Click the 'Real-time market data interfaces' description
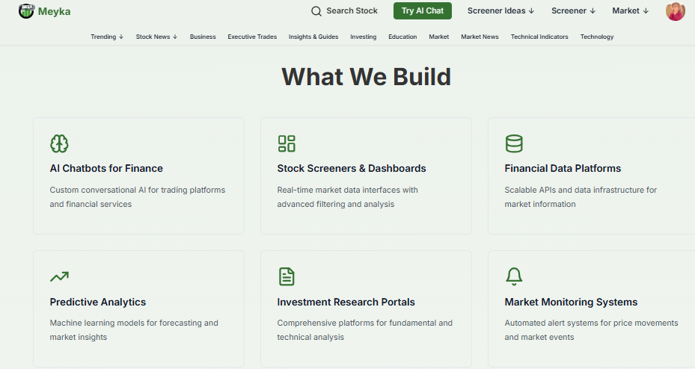The height and width of the screenshot is (369, 695). [347, 197]
